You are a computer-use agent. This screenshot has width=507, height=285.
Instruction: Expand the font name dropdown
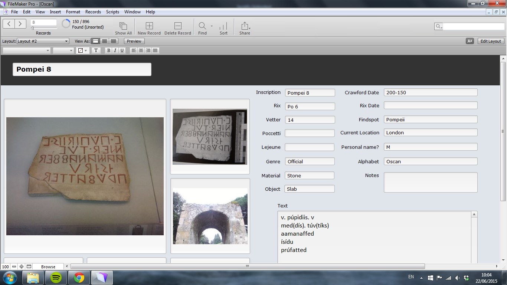(26, 50)
